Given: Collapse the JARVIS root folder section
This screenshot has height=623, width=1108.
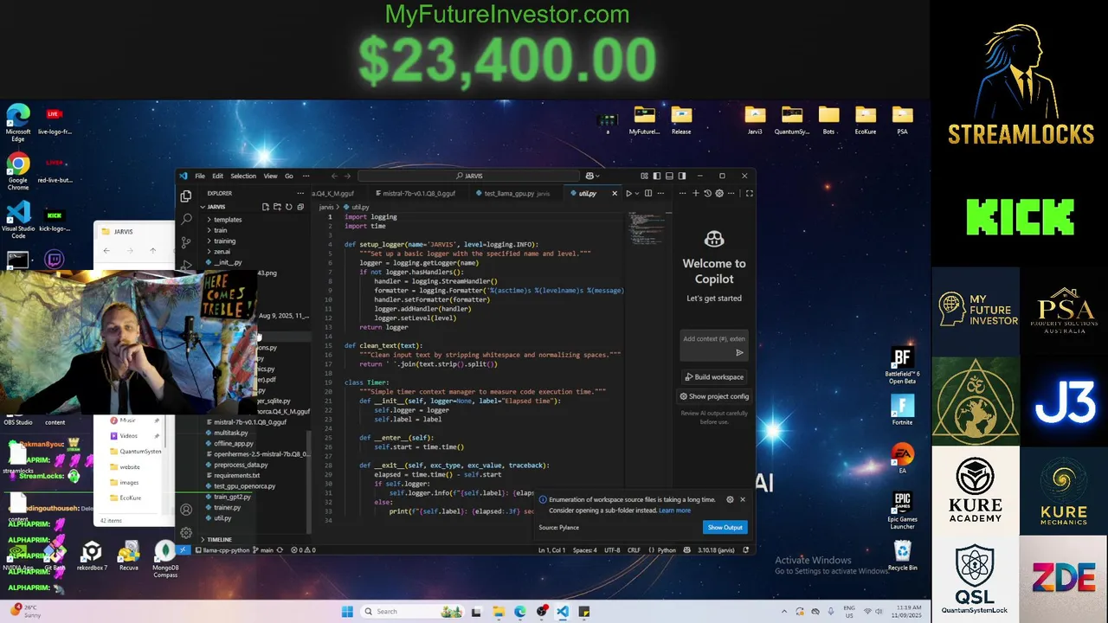Looking at the screenshot, I should point(216,207).
